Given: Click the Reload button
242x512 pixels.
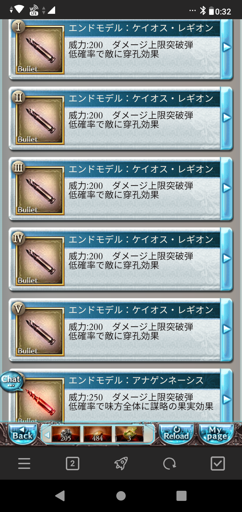Looking at the screenshot, I should pos(176,434).
